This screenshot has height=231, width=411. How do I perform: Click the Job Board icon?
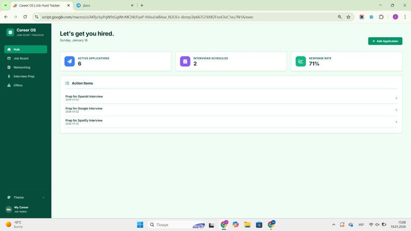(9, 58)
